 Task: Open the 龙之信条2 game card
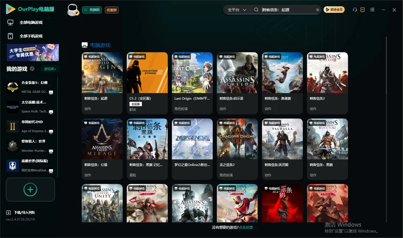(x=237, y=149)
